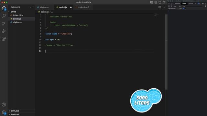Open the Explorer view in activity bar

tap(4, 8)
